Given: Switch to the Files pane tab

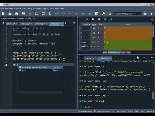Looking at the screenshot, I should (128, 53).
